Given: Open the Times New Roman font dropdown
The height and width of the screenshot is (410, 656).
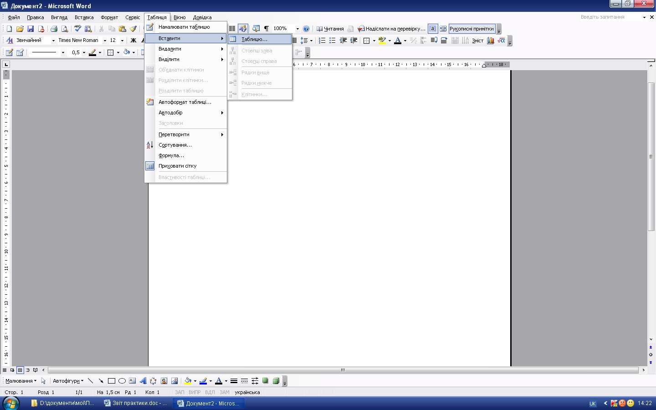Looking at the screenshot, I should click(105, 41).
